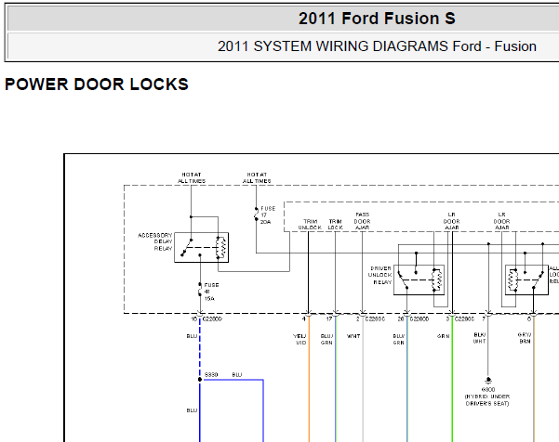The image size is (559, 442).
Task: Click HOT AT ALL TIMES above Fuse 17
Action: tap(257, 178)
